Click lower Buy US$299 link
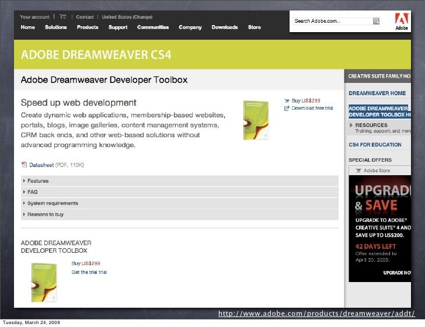Screen dimensions: 425x327 pos(86,263)
